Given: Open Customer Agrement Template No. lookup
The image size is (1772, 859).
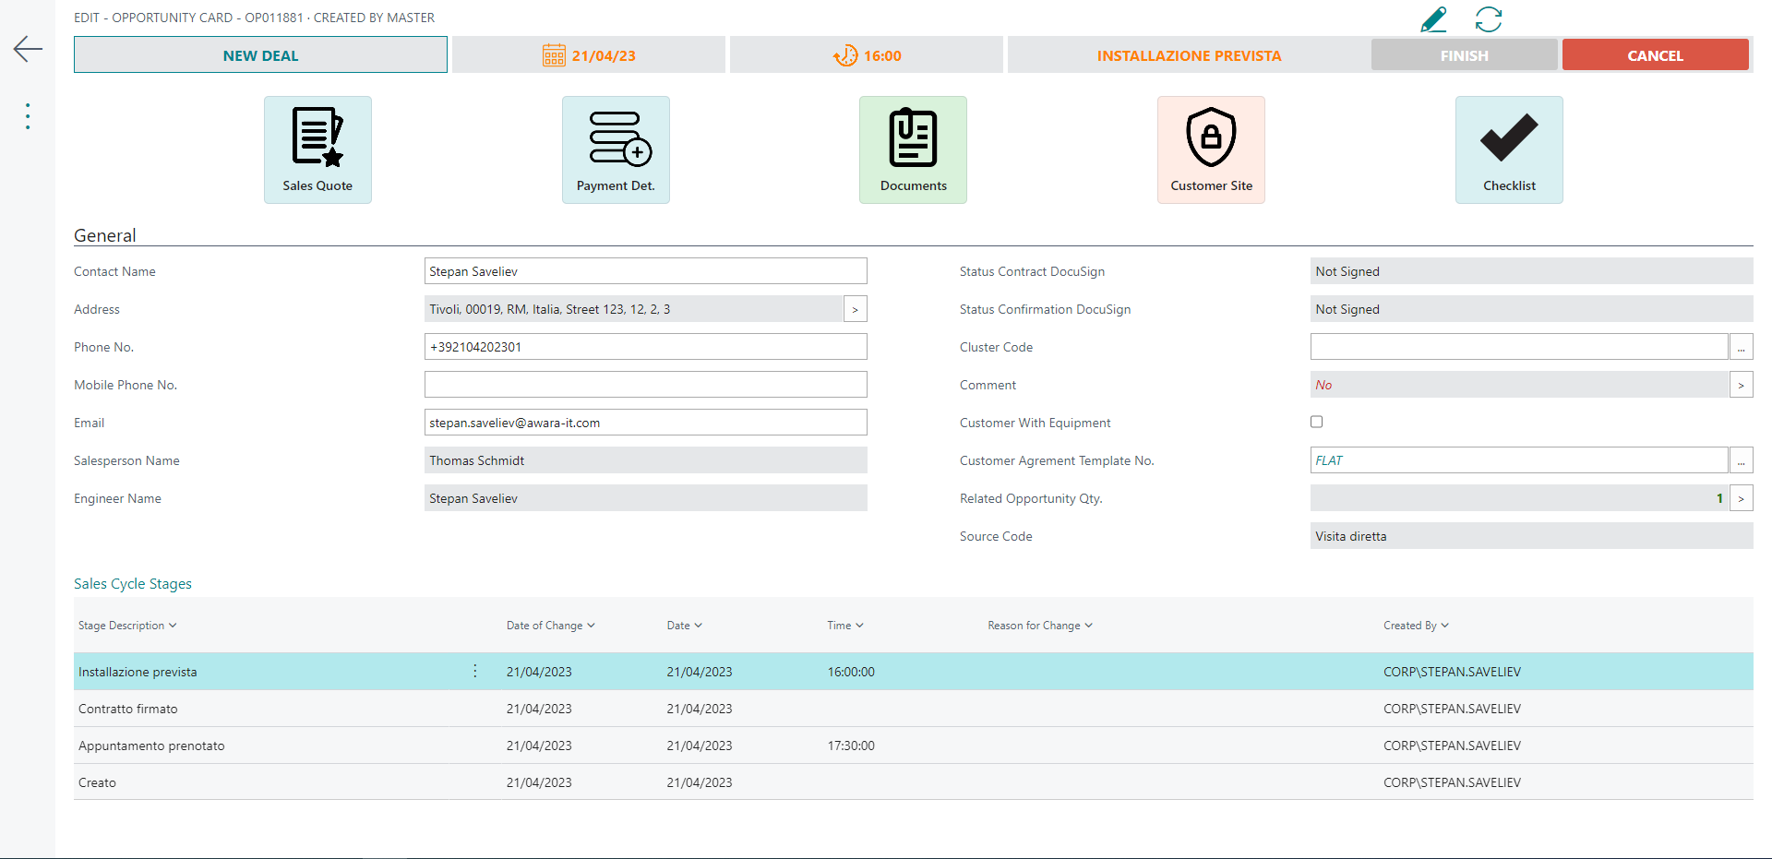Looking at the screenshot, I should (x=1742, y=460).
